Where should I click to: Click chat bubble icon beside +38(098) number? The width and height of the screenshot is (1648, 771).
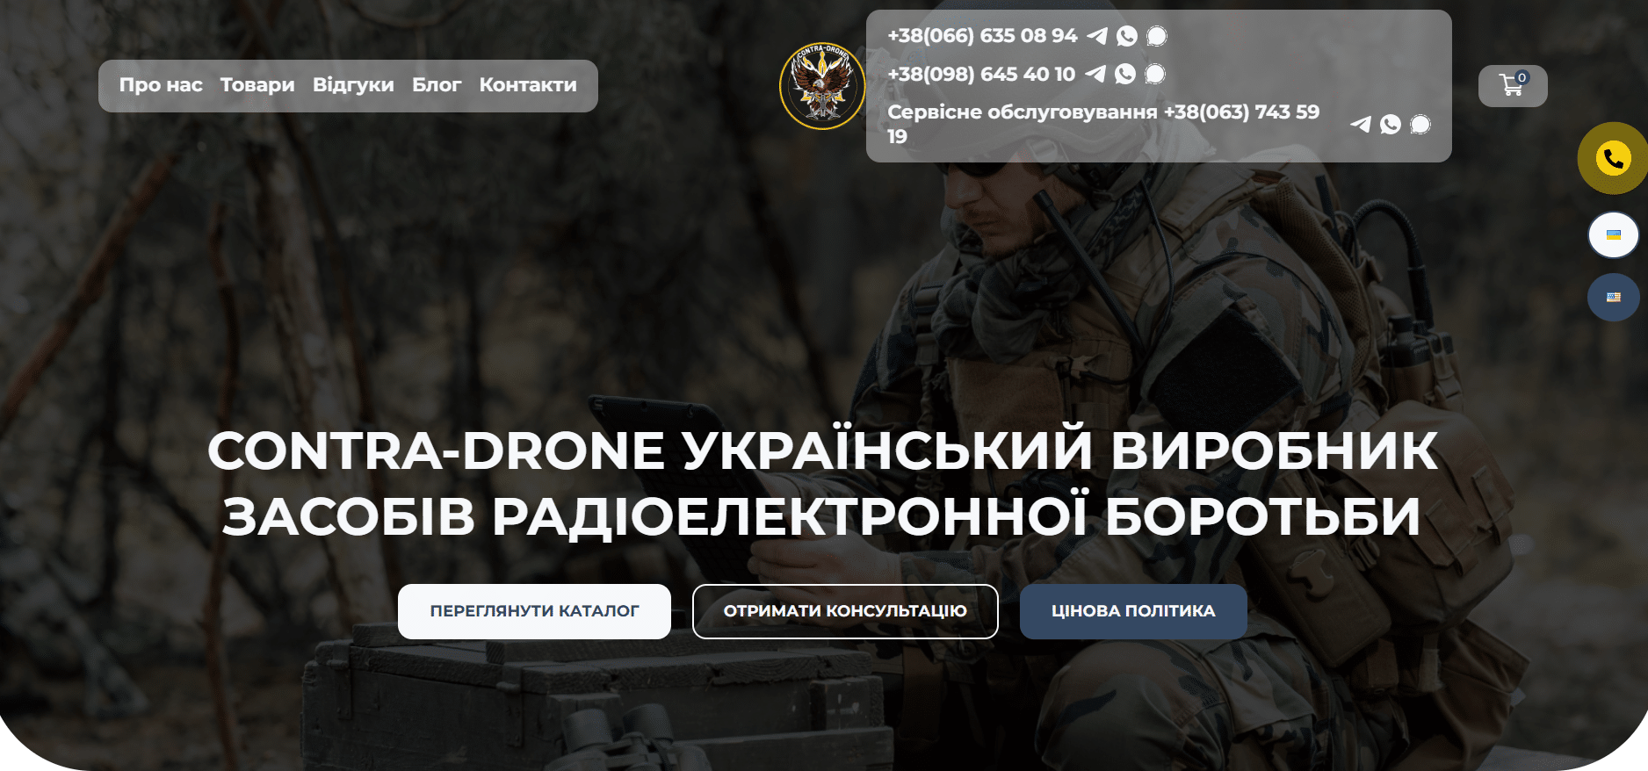pos(1155,74)
